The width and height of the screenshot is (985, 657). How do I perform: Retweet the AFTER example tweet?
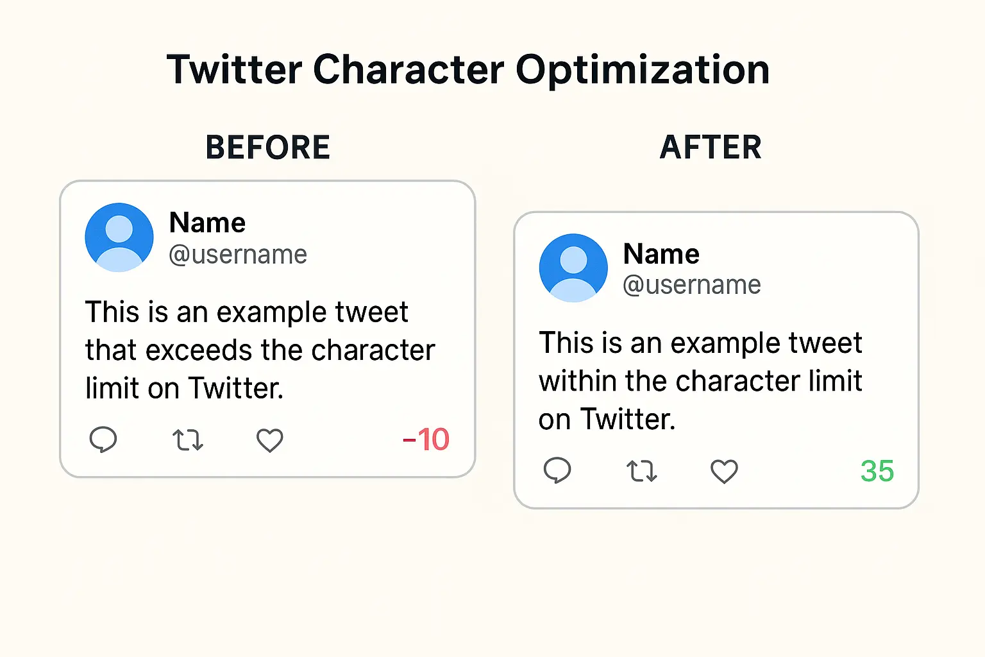(641, 471)
